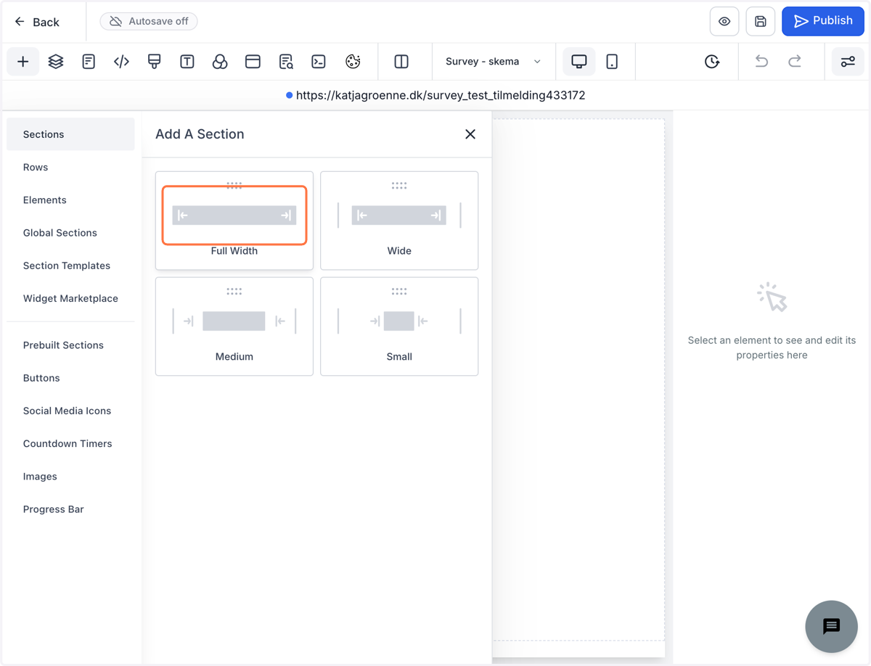Open the chat bubble widget
Image resolution: width=871 pixels, height=666 pixels.
(832, 627)
